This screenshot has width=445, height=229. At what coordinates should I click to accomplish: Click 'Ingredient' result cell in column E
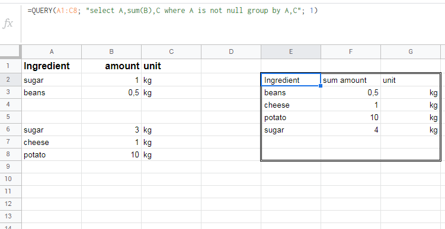tap(291, 80)
